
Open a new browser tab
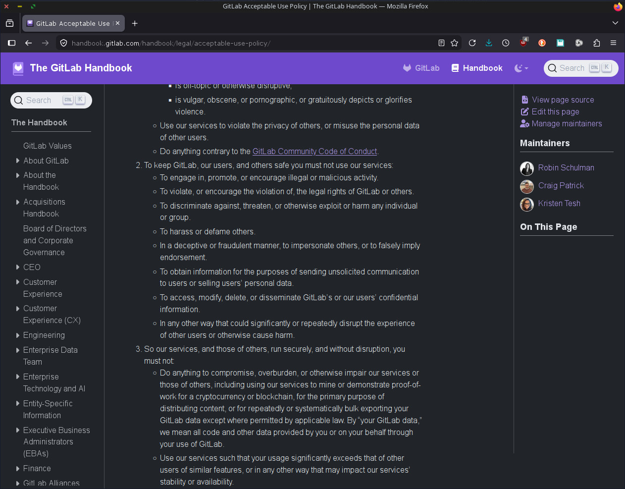(x=135, y=23)
